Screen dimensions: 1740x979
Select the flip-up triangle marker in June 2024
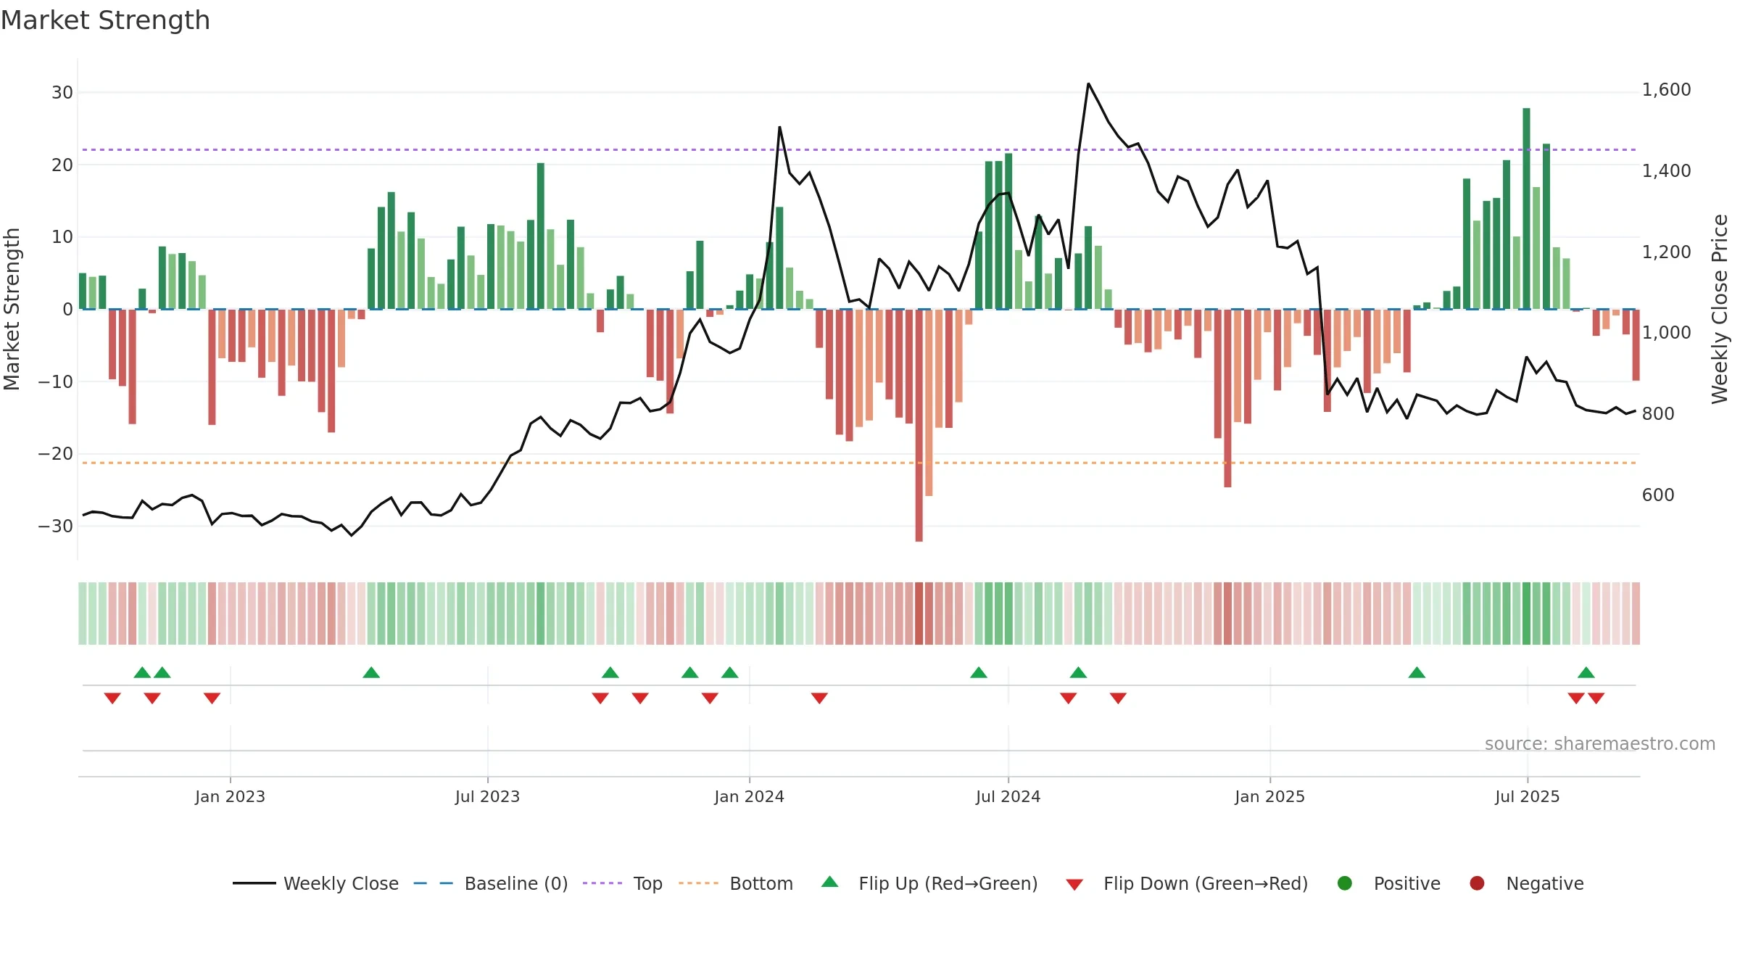(979, 672)
